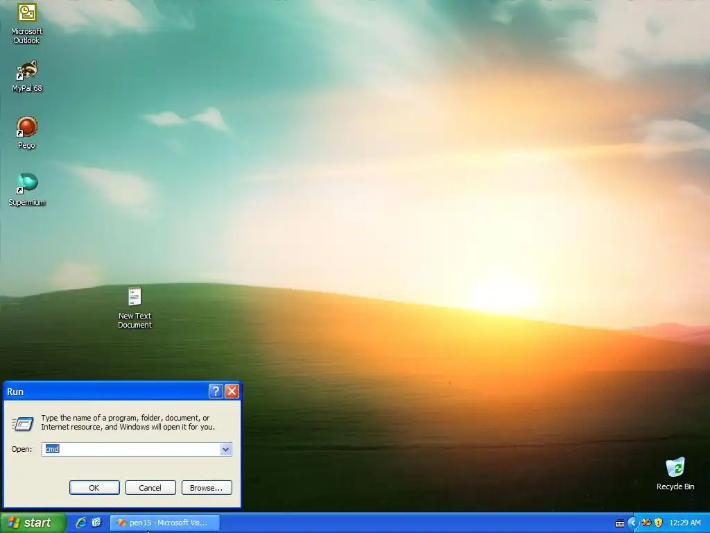
Task: Launch Outlook Express from Quick Launch
Action: coord(97,523)
